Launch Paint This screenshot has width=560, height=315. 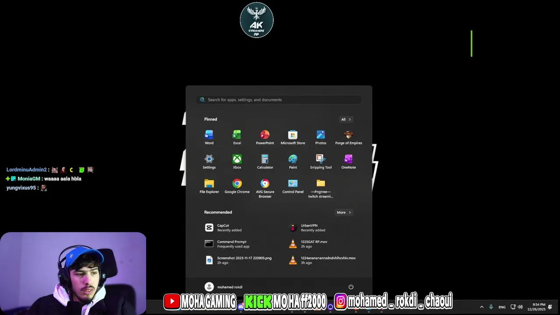pos(293,162)
